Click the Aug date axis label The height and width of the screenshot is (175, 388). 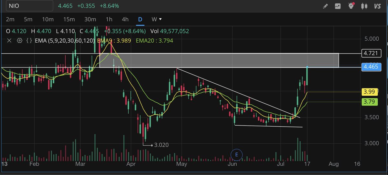pyautogui.click(x=333, y=164)
